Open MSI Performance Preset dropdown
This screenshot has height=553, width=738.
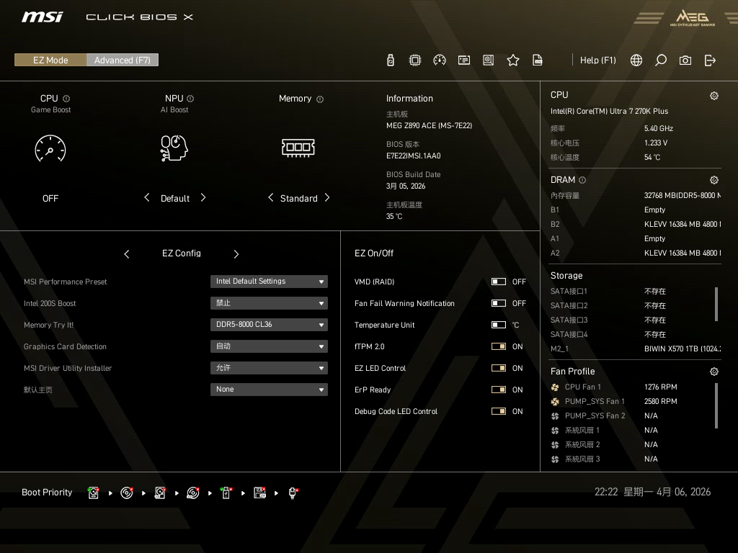pyautogui.click(x=269, y=282)
